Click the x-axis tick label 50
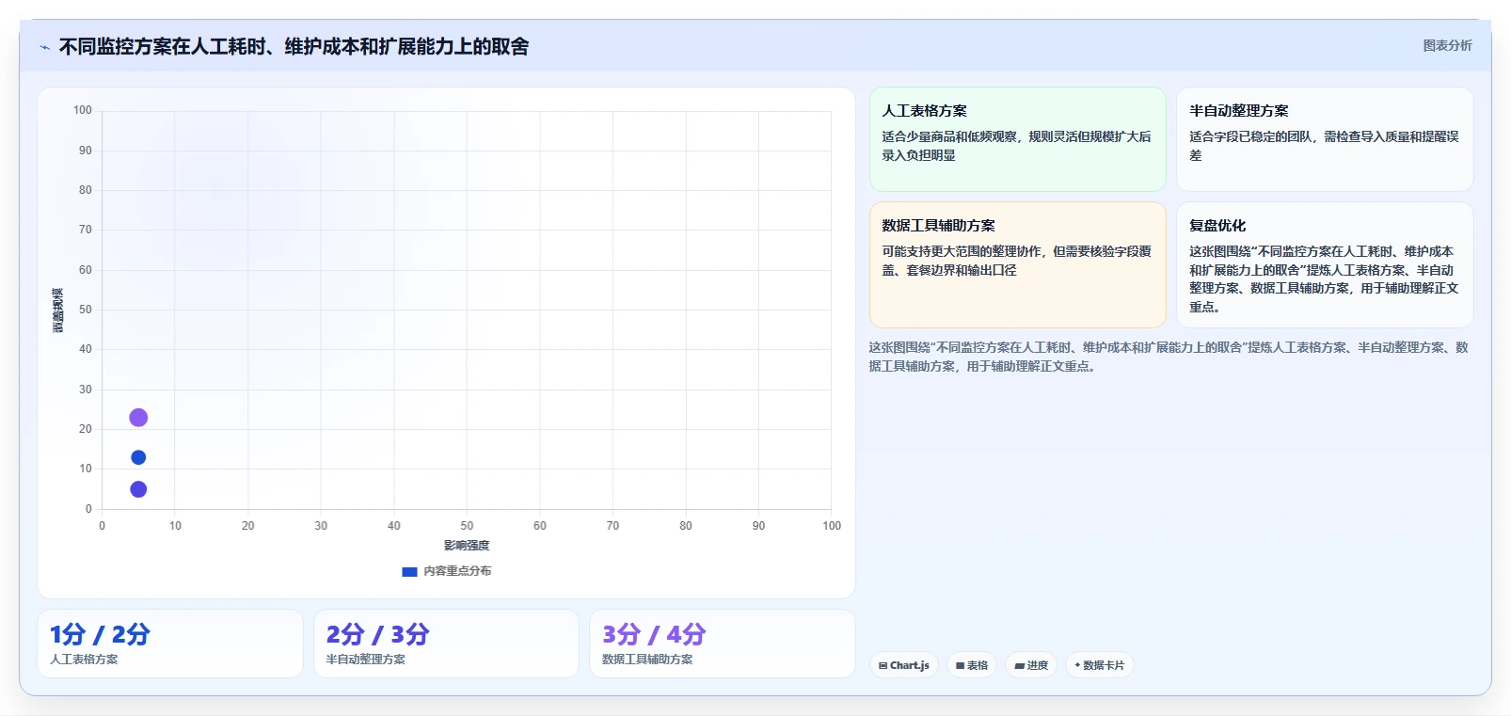 [x=467, y=526]
